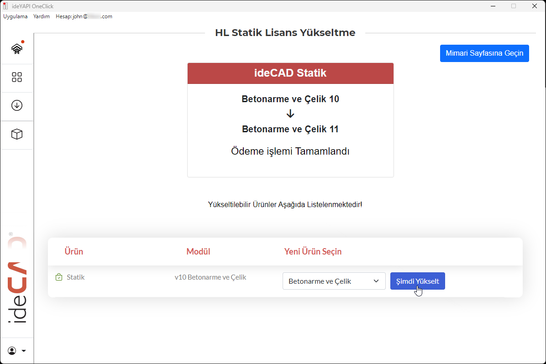Screen dimensions: 546x364
Task: Click the v10 Betonarme ve Çelik module text
Action: tap(210, 277)
